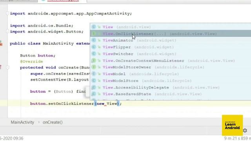
Task: Select ViewFlipper suggestion
Action: coord(170,47)
